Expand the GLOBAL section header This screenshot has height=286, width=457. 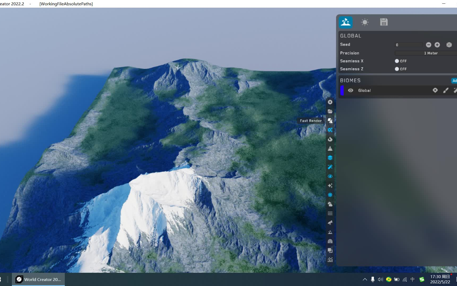pos(351,35)
